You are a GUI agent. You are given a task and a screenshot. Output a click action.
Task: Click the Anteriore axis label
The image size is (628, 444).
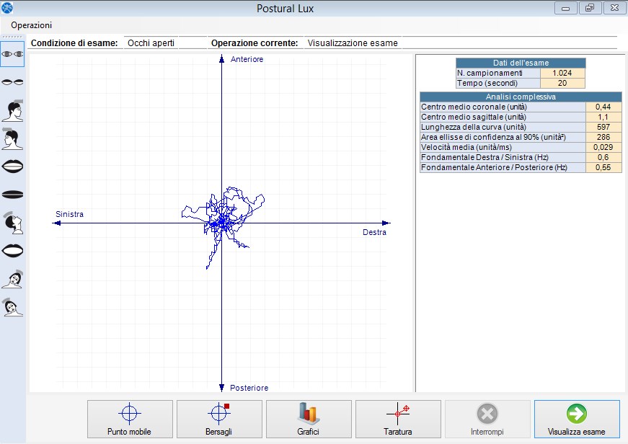click(247, 59)
